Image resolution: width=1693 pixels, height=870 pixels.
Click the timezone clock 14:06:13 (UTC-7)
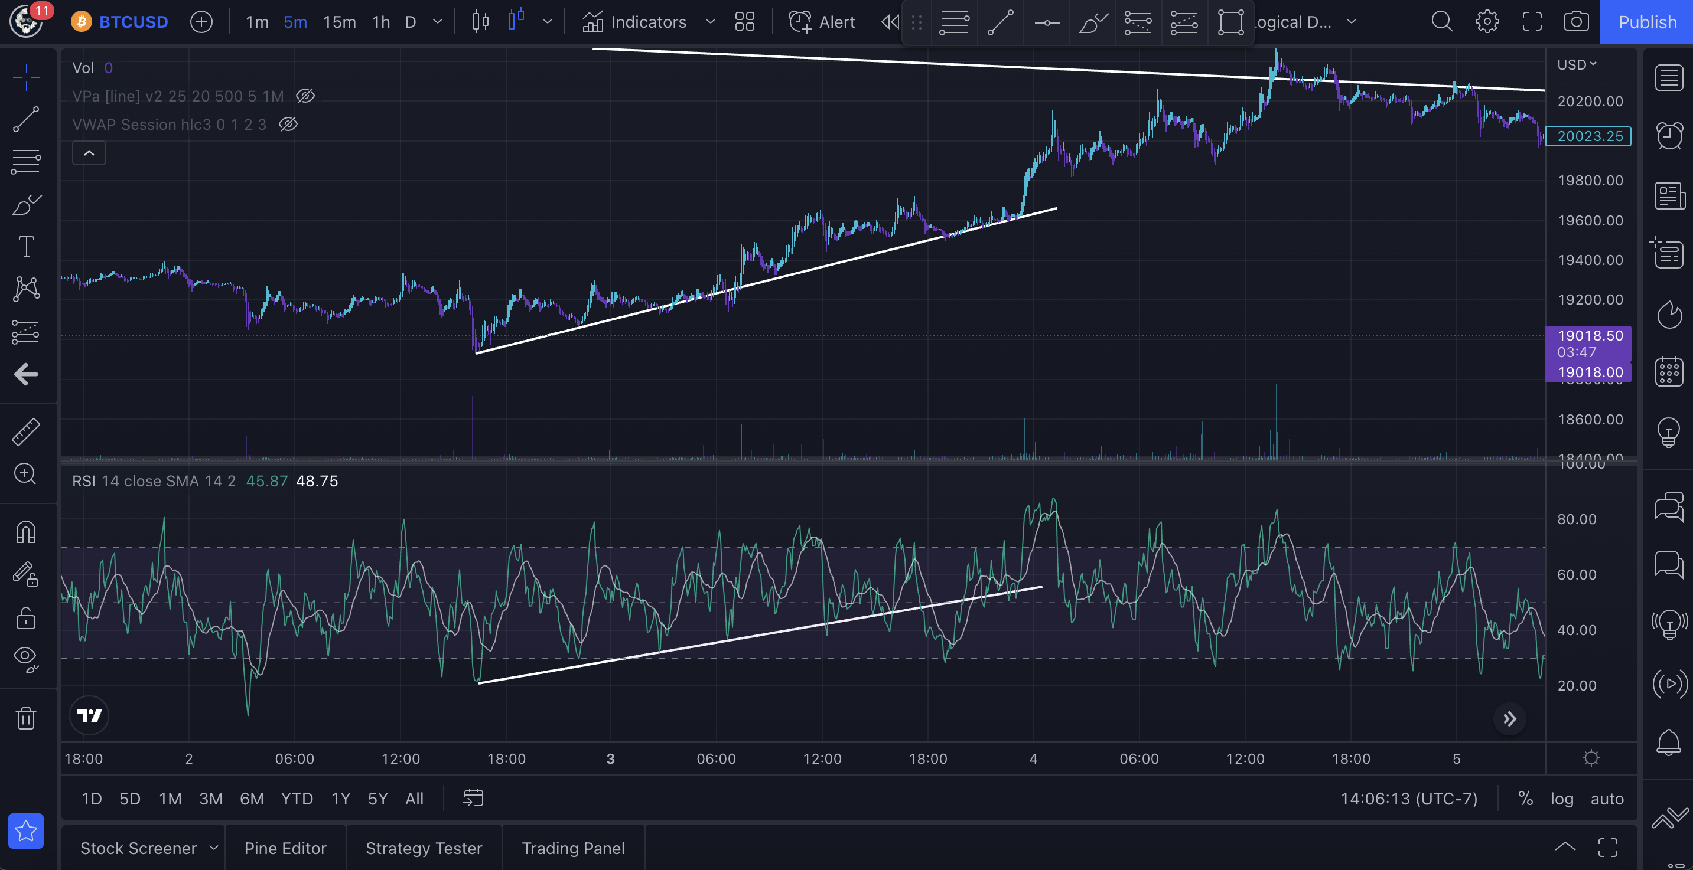point(1408,799)
